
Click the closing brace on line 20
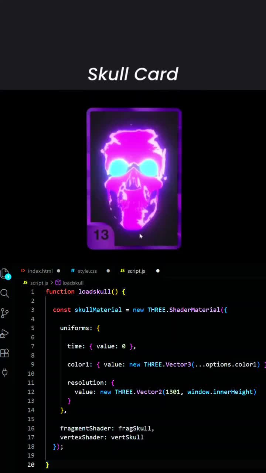pos(47,465)
